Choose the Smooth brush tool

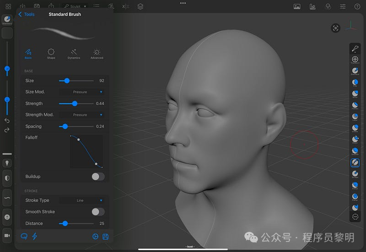[x=355, y=151]
